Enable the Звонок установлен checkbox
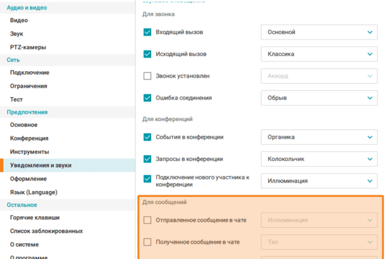 point(147,76)
